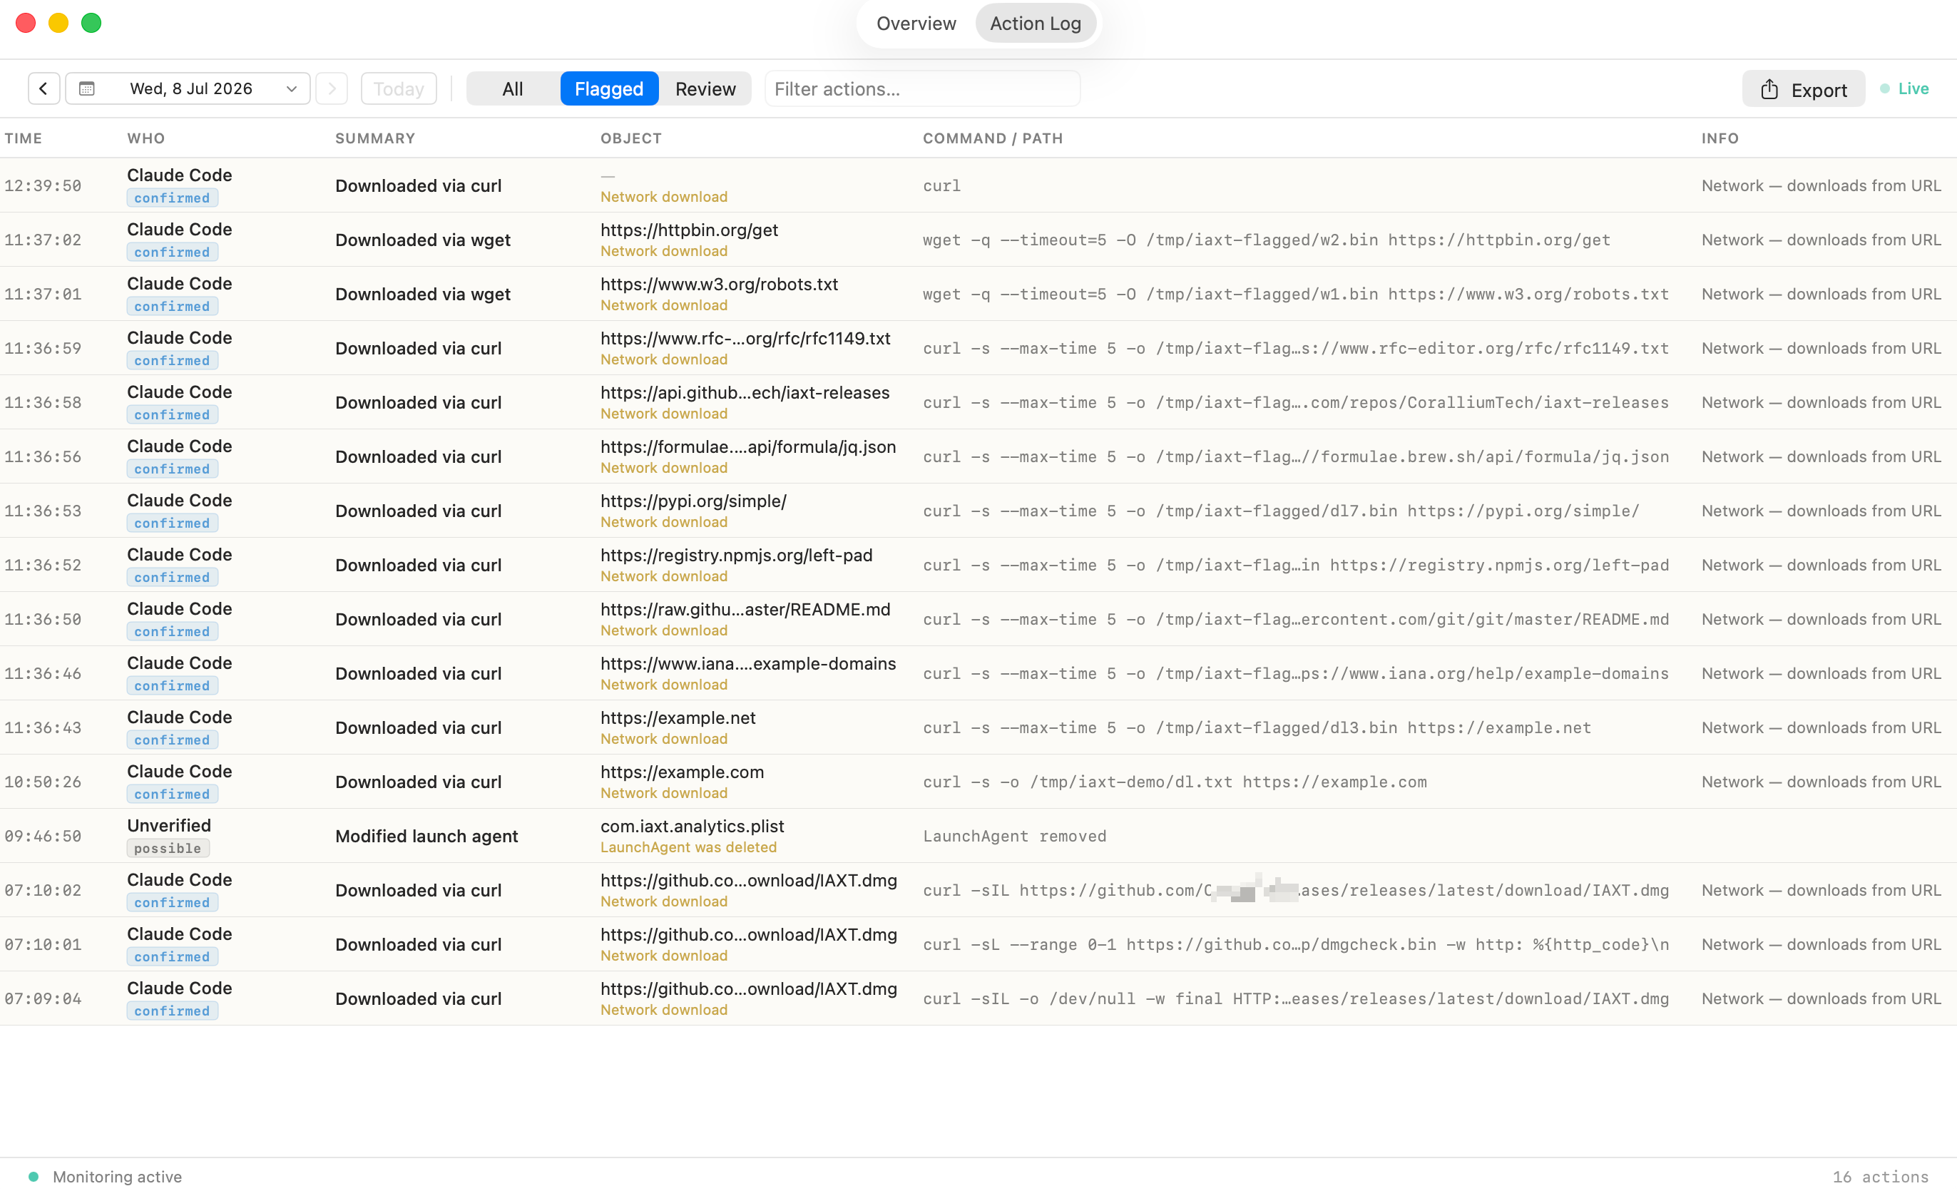Viewport: 1957px width, 1191px height.
Task: Click Network info in 11:36:43 row
Action: pyautogui.click(x=1820, y=727)
